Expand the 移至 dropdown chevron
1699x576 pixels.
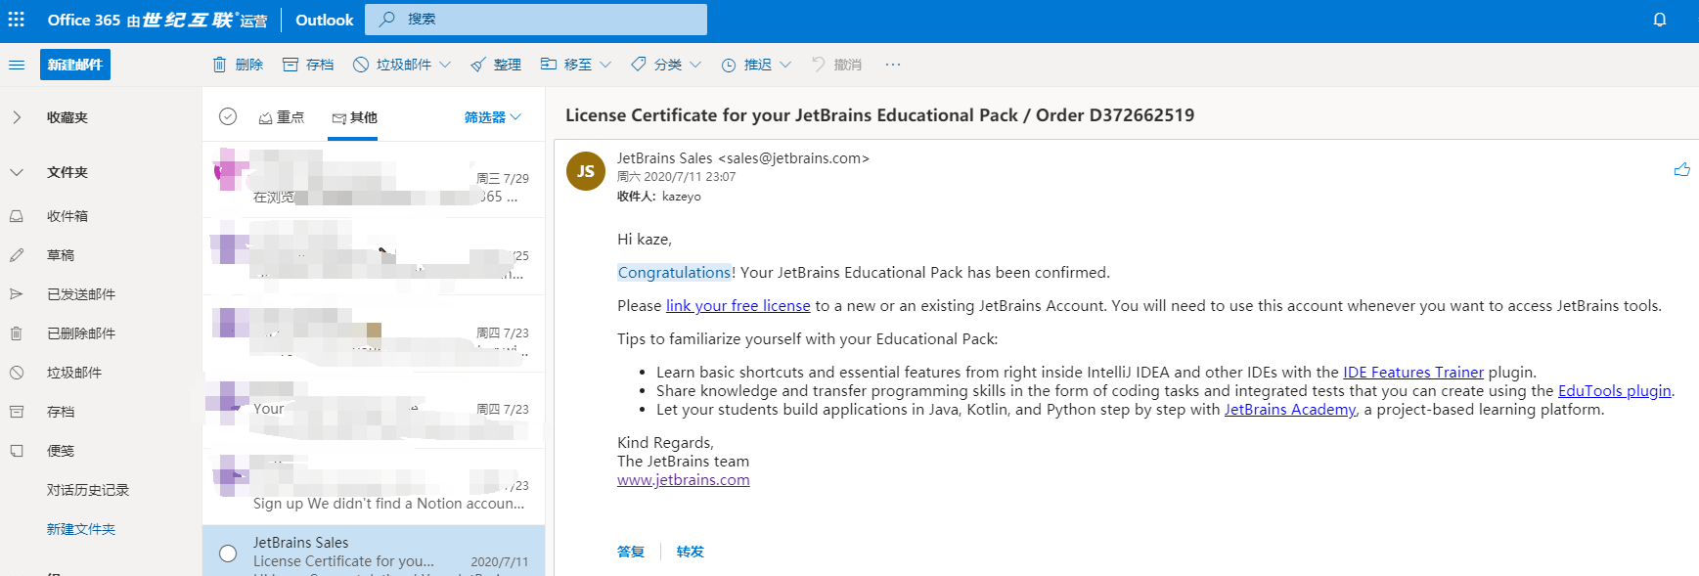pyautogui.click(x=605, y=65)
